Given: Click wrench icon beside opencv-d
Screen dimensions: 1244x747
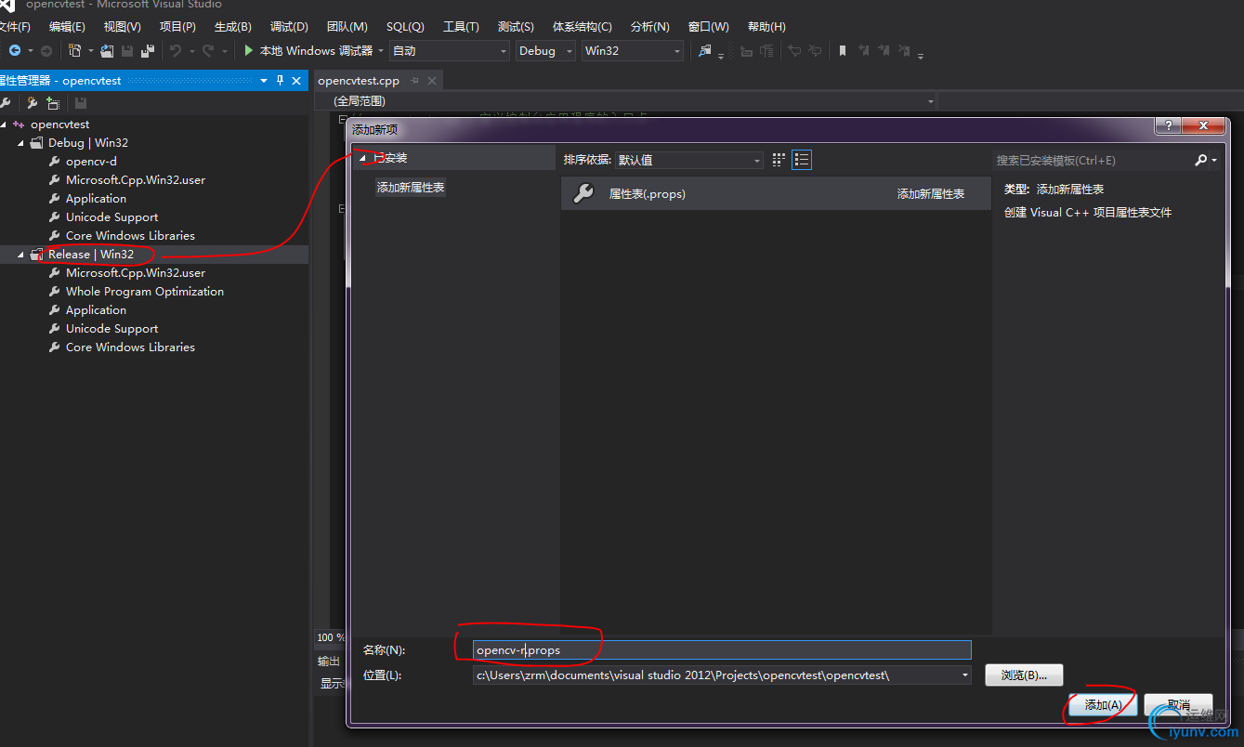Looking at the screenshot, I should [55, 162].
